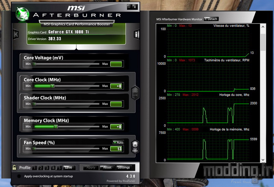Click the Shader Clock slider track
The width and height of the screenshot is (274, 187).
tap(66, 104)
